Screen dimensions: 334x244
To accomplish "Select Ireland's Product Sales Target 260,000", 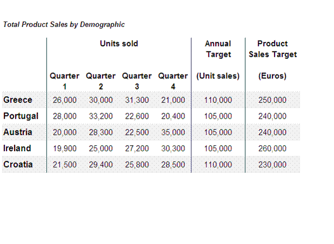I will (x=272, y=148).
